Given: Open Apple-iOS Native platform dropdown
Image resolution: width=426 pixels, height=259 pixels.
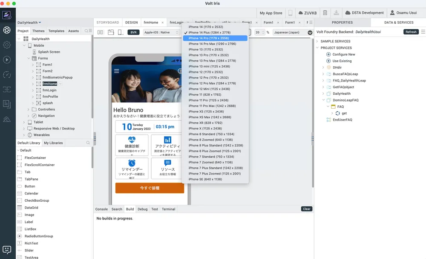Looking at the screenshot, I should pos(161,32).
